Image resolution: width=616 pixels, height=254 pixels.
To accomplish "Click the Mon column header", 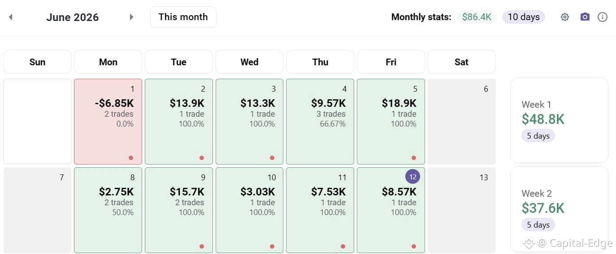I will [x=108, y=62].
